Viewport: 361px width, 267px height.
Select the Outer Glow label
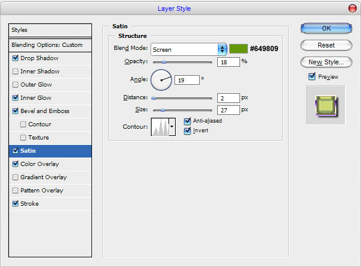(x=36, y=84)
